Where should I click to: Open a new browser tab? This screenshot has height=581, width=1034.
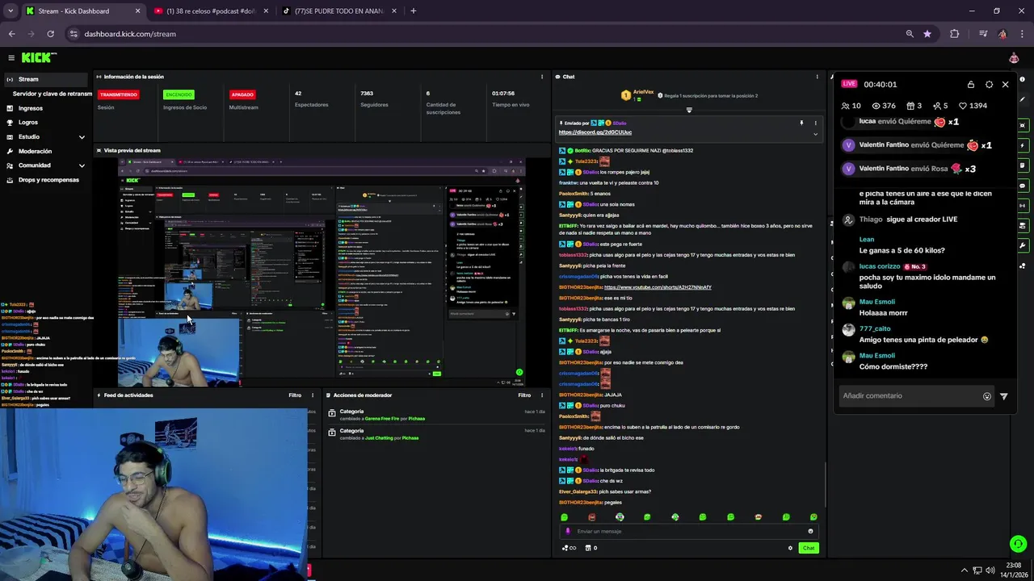414,11
